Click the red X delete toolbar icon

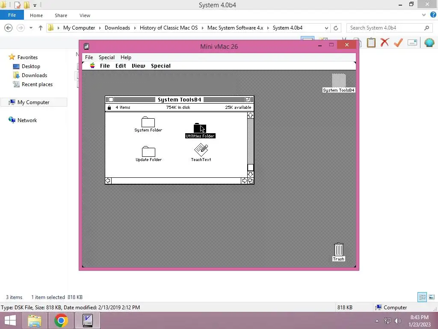pos(385,42)
